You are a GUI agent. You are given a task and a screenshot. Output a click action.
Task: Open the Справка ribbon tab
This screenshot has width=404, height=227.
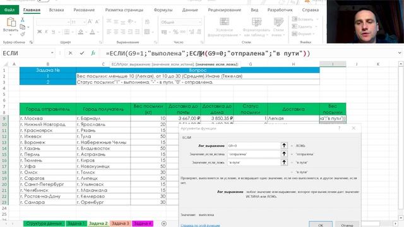tap(310, 10)
